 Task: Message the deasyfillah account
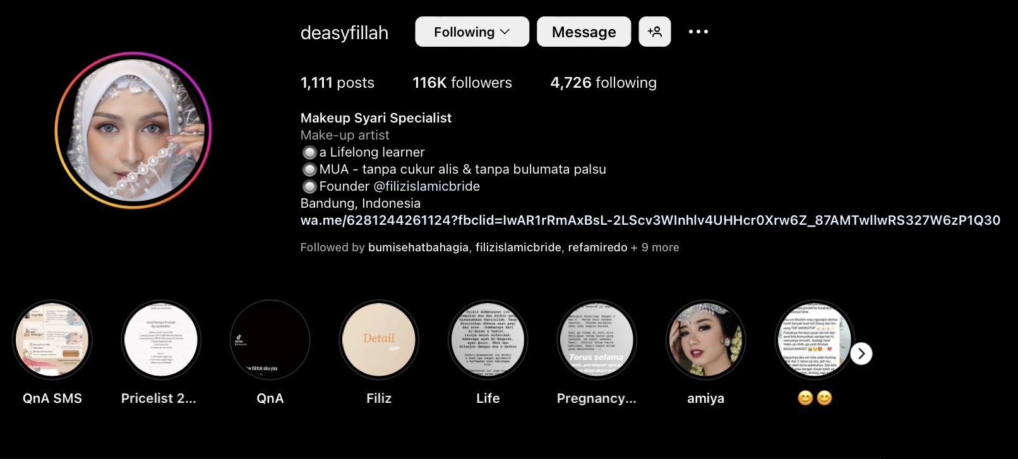[584, 32]
